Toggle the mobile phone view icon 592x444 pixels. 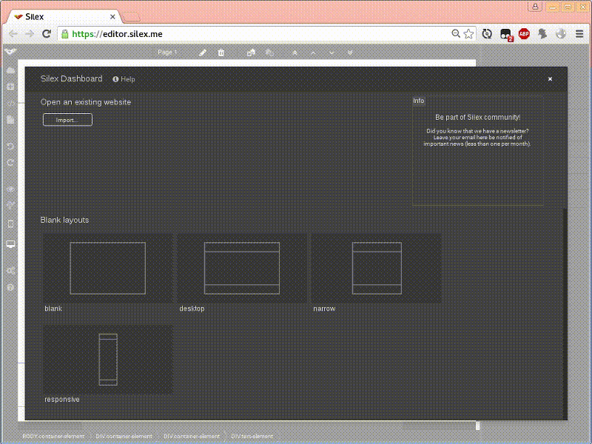[x=10, y=223]
